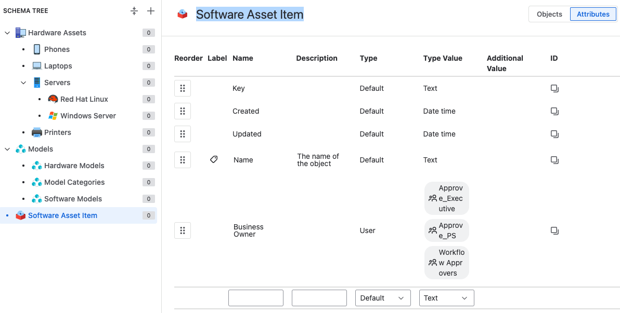620x313 pixels.
Task: Click the drag handle for Created row
Action: click(183, 111)
